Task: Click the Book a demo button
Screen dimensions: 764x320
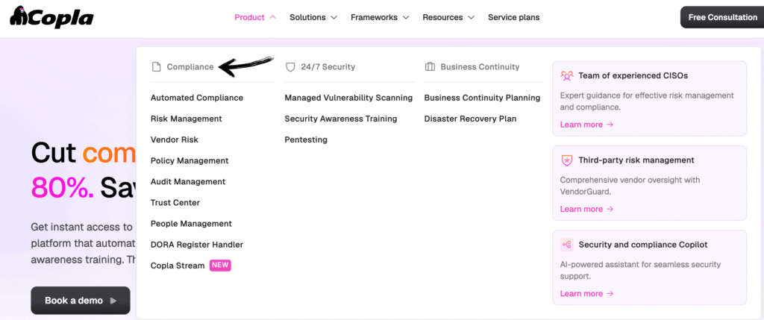Action: click(x=80, y=301)
